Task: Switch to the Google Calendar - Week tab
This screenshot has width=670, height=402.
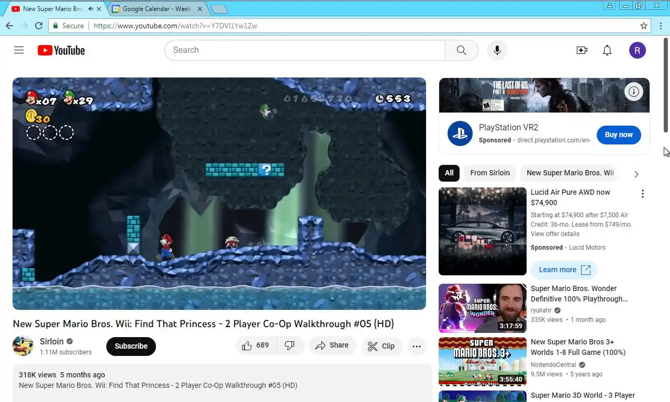Action: coord(157,9)
